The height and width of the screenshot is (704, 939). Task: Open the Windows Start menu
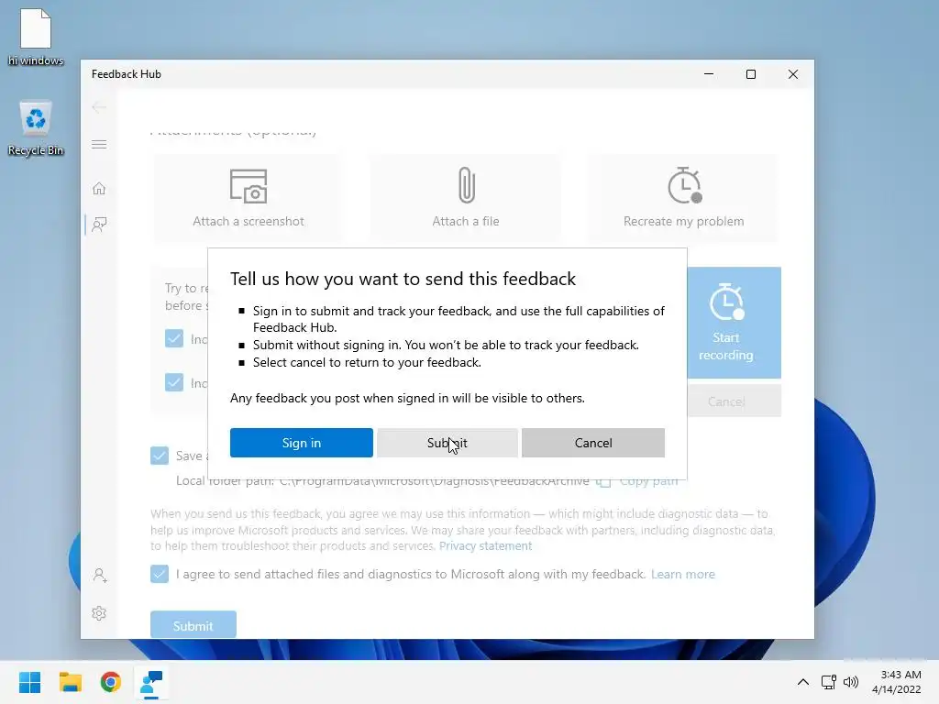[x=30, y=682]
